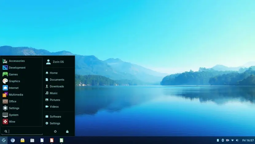Open the web browser from taskbar
255x144 pixels.
click(13, 140)
